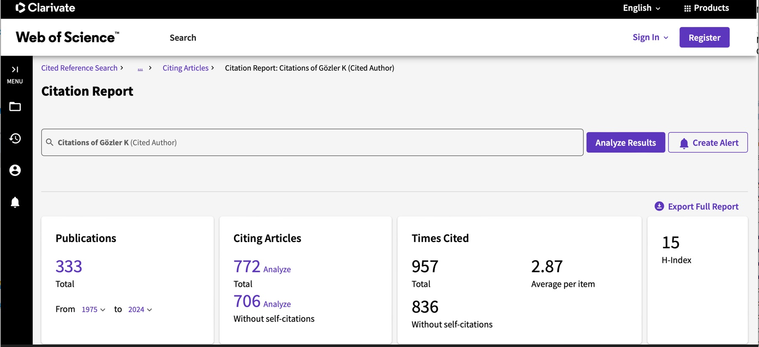759x347 pixels.
Task: Click the magnifier icon in search box
Action: (x=49, y=142)
